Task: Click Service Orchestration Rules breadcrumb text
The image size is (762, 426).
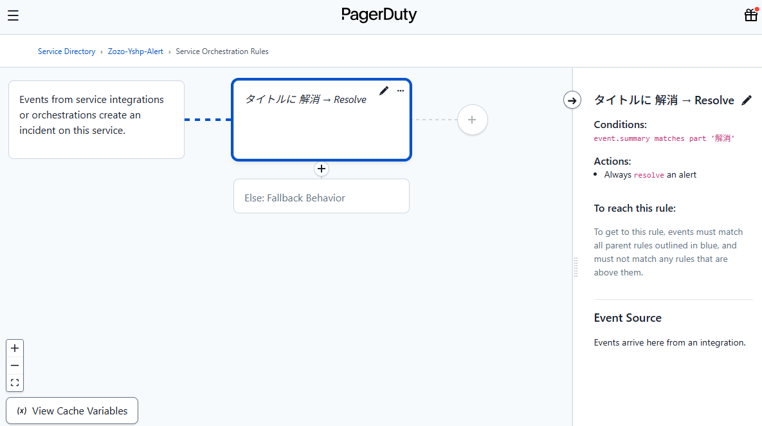Action: click(222, 51)
